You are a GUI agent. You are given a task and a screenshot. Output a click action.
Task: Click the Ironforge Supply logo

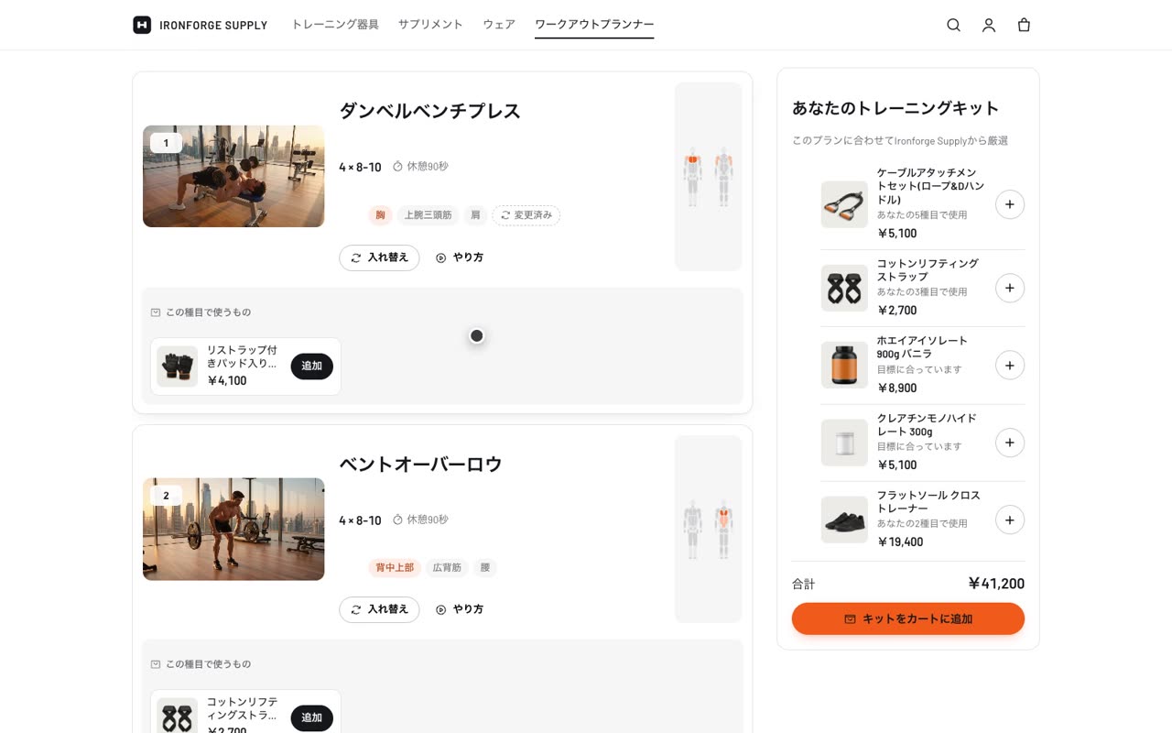tap(201, 25)
